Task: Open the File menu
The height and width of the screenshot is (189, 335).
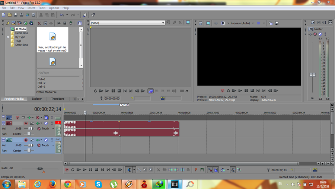Action: [4, 8]
